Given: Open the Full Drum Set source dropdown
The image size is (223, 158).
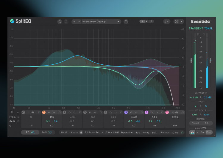Looking at the screenshot, I should pyautogui.click(x=93, y=133).
